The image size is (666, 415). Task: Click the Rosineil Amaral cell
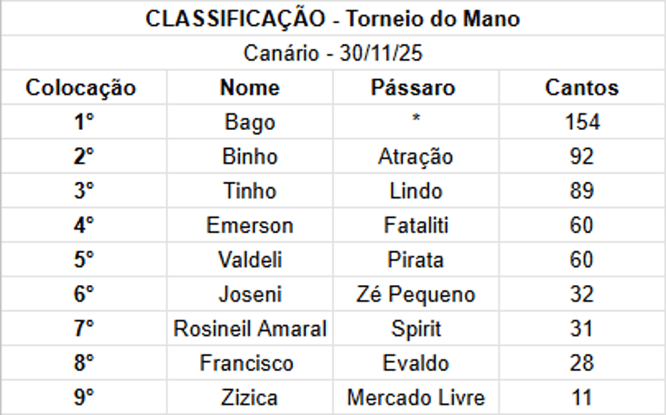pos(250,328)
